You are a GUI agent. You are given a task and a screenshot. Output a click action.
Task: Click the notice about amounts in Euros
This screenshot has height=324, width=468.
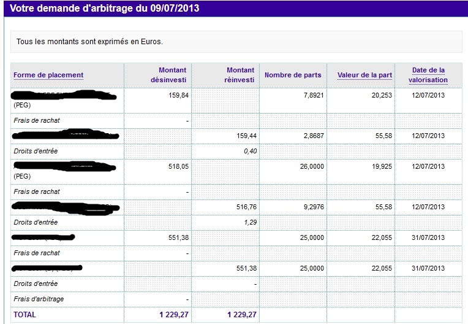(x=89, y=42)
